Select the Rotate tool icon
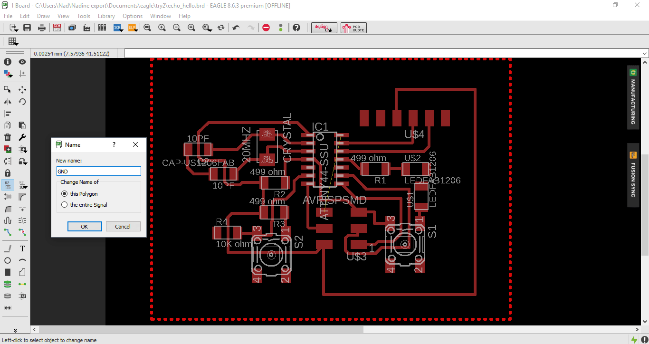This screenshot has width=649, height=344. [22, 101]
